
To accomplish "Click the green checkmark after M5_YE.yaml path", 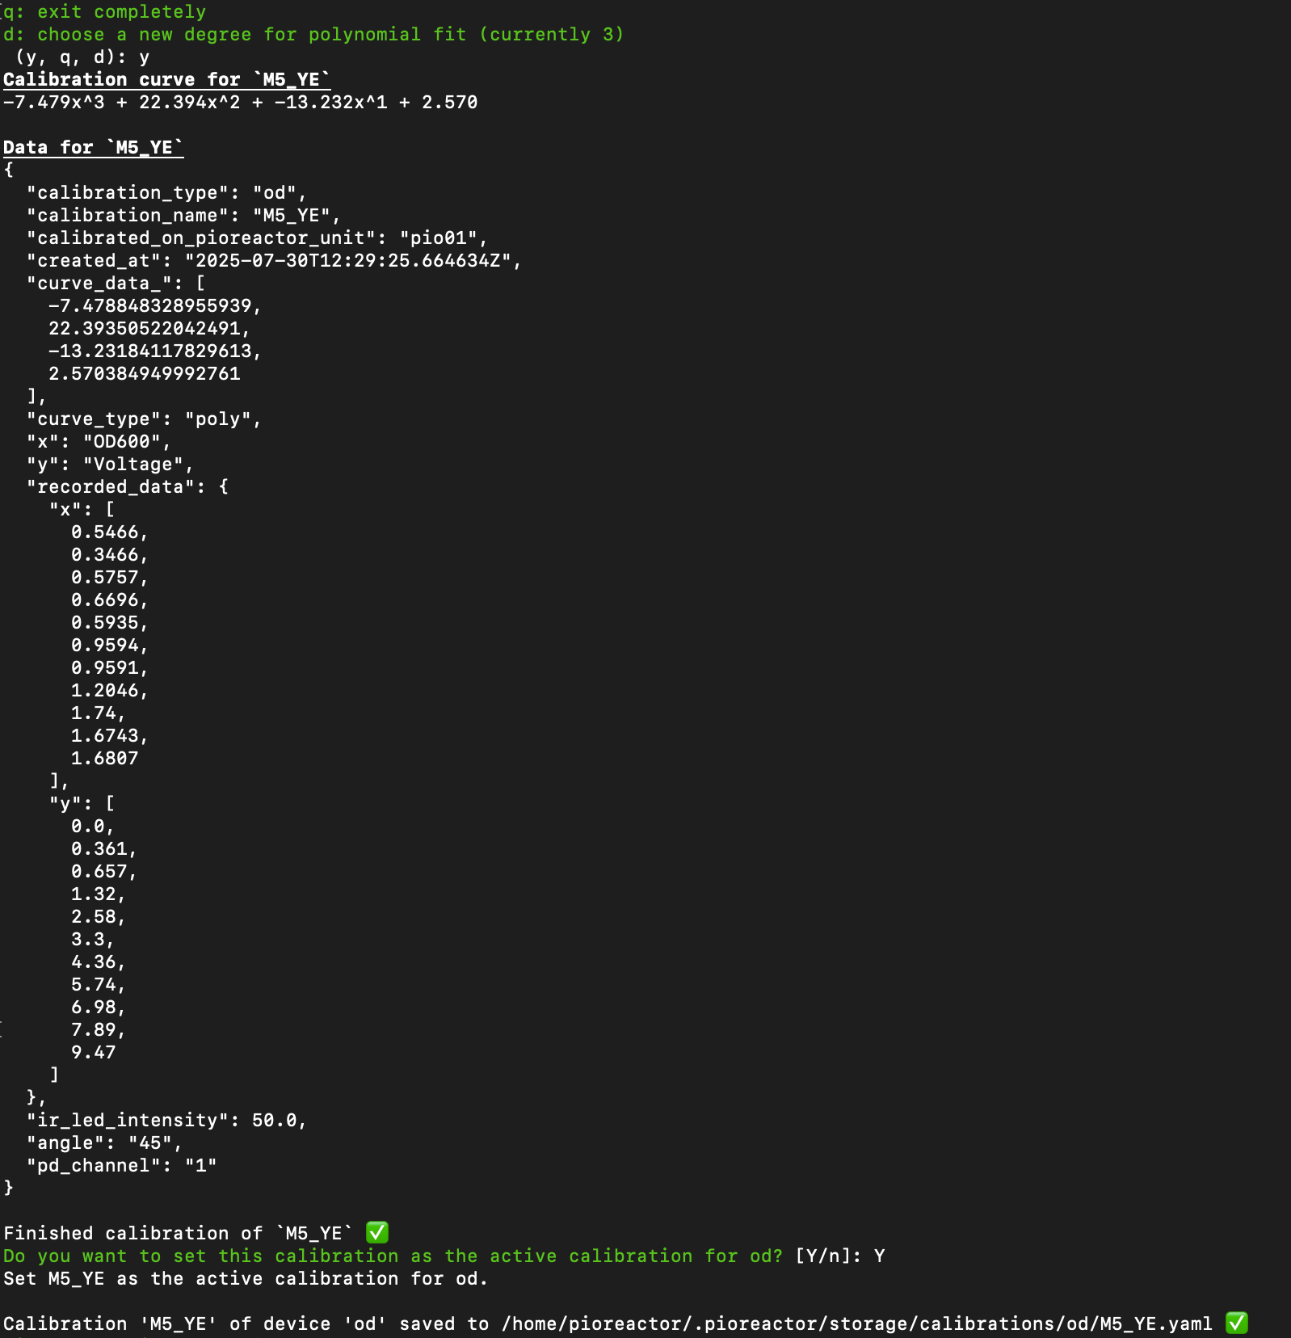I will pos(1237,1323).
